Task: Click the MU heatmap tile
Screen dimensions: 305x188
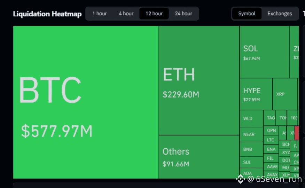Action: (x=284, y=167)
